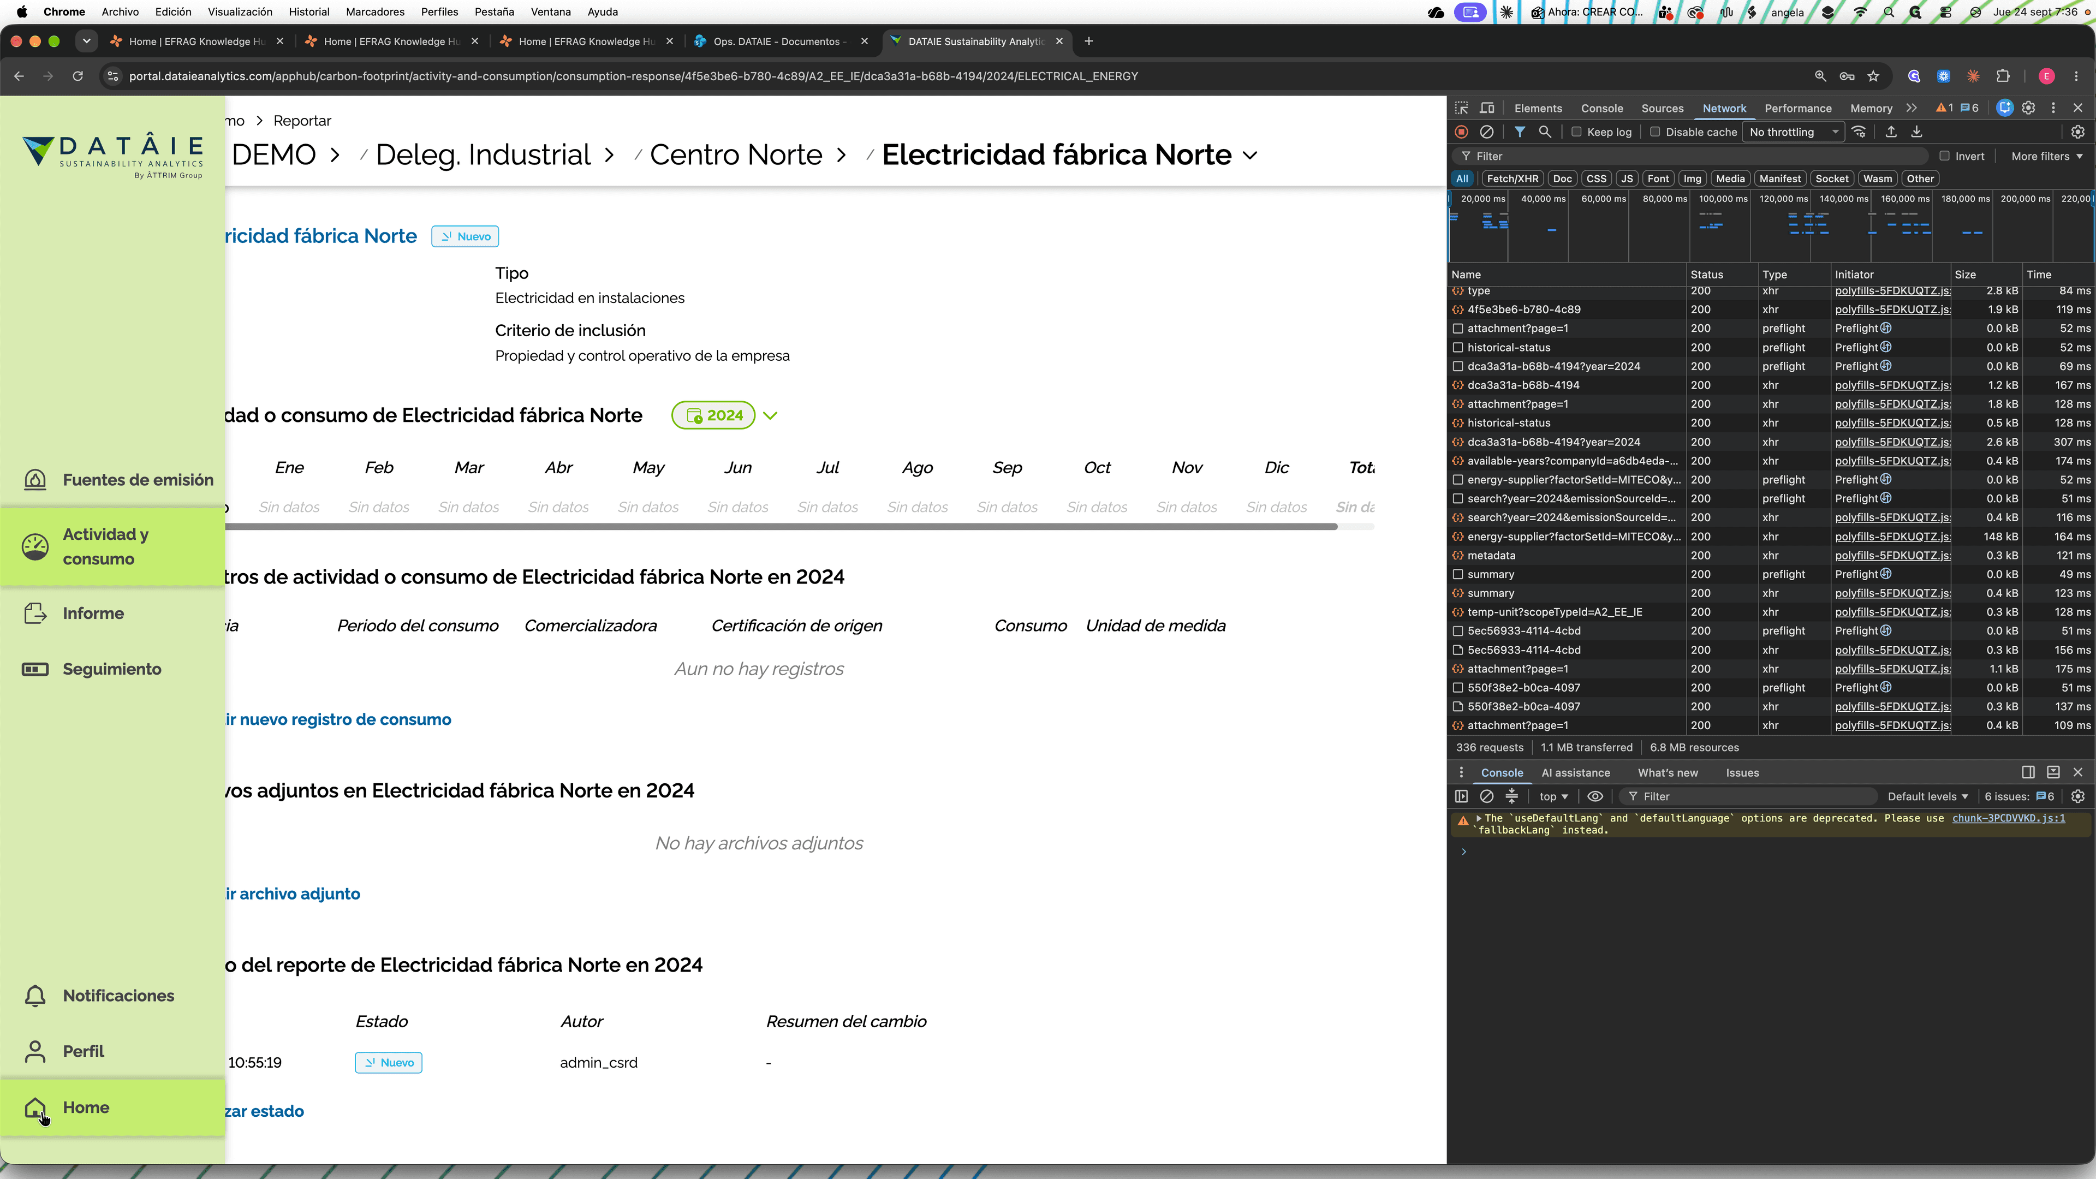Open Notificaciones bell icon
Image resolution: width=2096 pixels, height=1179 pixels.
coord(35,996)
